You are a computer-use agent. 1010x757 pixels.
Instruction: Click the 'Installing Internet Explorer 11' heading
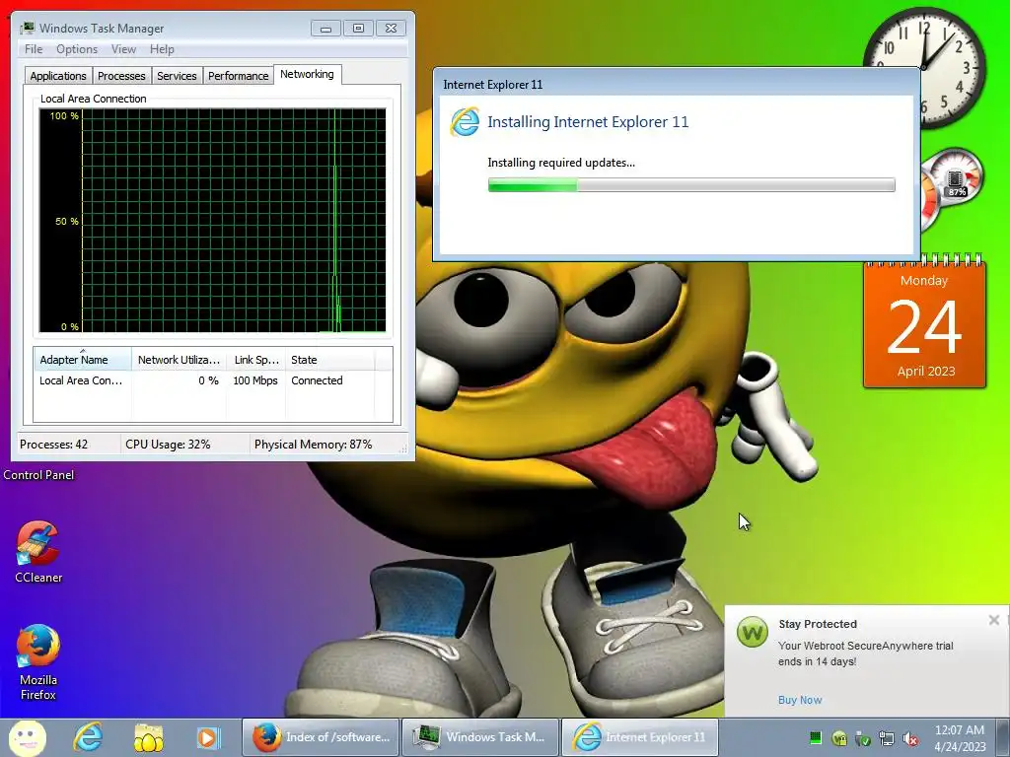tap(588, 121)
